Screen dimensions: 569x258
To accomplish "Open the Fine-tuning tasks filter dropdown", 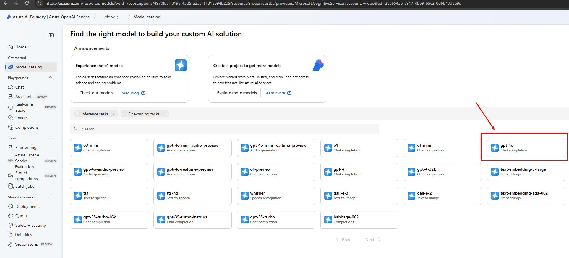I will click(x=145, y=114).
